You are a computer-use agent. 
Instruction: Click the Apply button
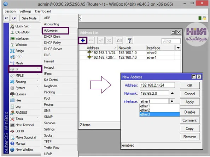coord(190,102)
